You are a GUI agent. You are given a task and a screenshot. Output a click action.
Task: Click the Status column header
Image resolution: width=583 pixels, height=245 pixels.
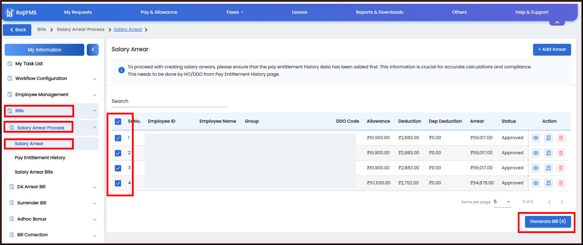point(509,121)
